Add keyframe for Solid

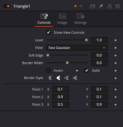[x=115, y=70]
